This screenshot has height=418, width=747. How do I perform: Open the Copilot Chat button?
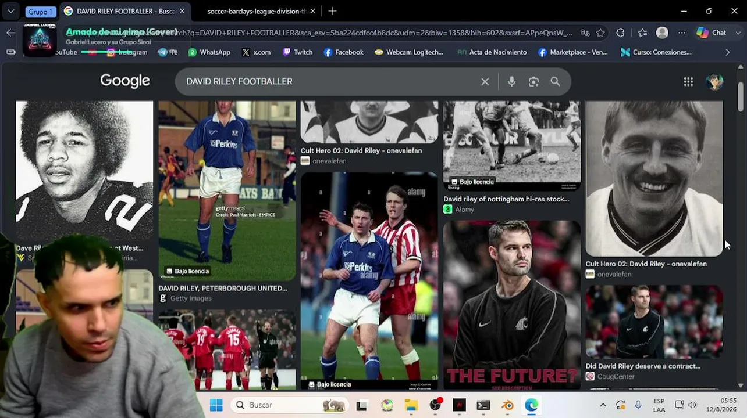click(x=712, y=33)
